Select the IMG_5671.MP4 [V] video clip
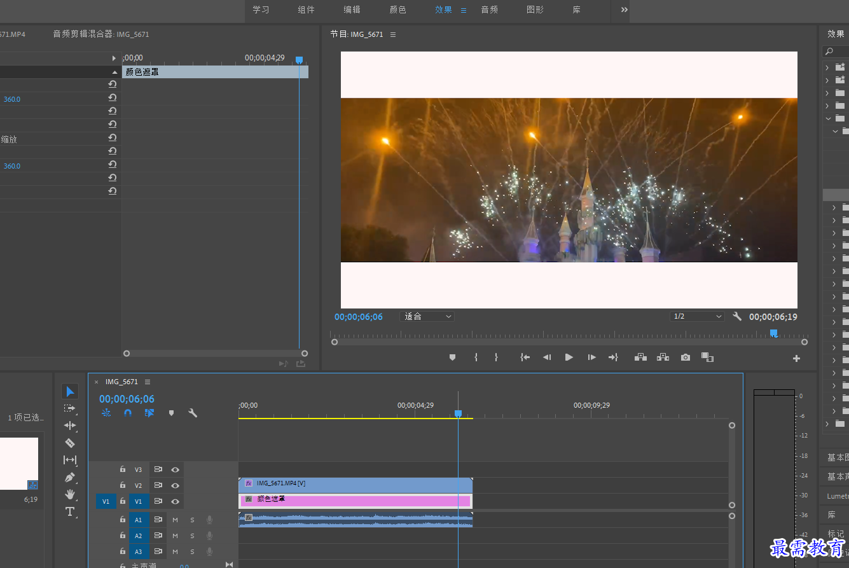849x568 pixels. [355, 484]
